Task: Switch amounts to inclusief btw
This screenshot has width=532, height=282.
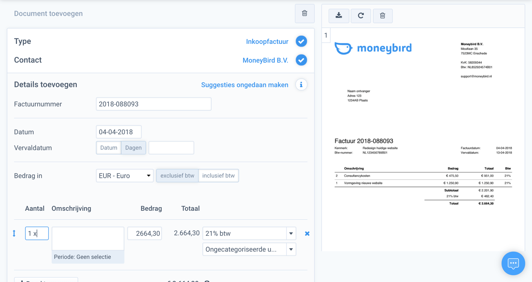Action: click(x=219, y=175)
